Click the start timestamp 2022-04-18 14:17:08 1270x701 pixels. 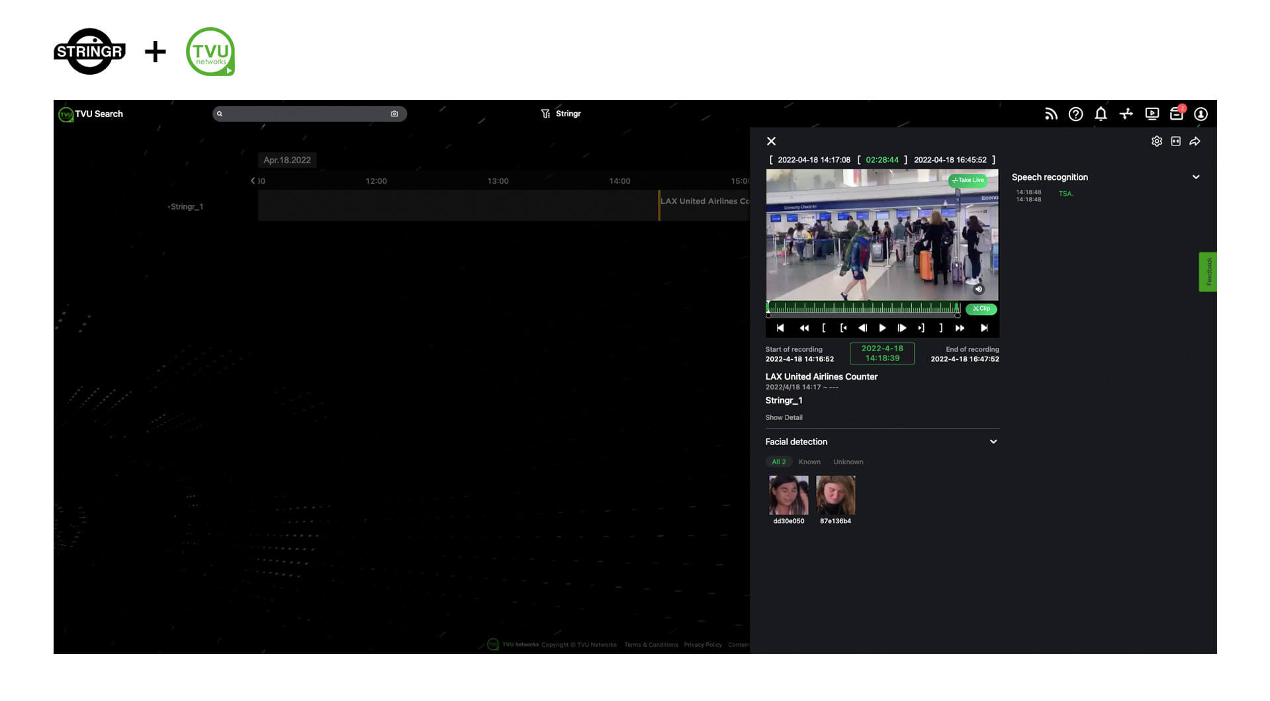pos(814,160)
